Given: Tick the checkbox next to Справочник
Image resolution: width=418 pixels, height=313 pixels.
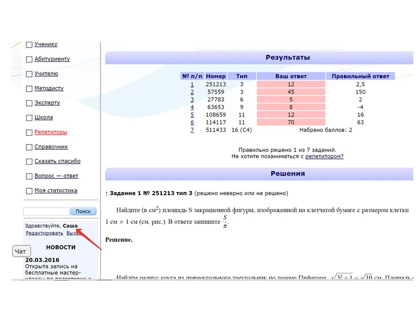Looking at the screenshot, I should (29, 147).
